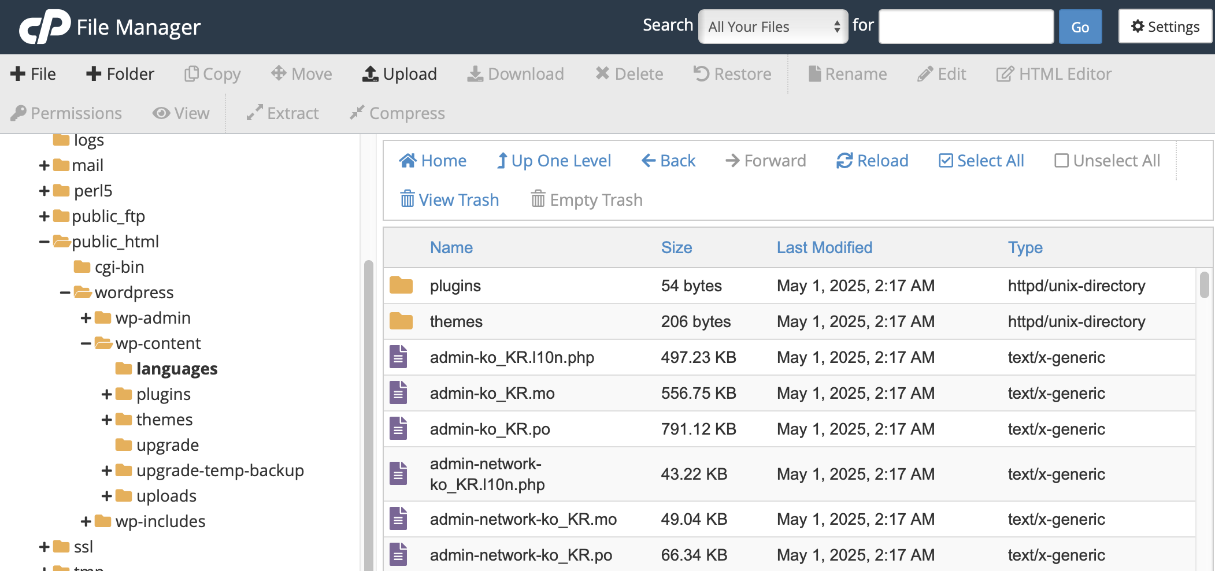Create a new folder with the Folder button

[x=120, y=74]
